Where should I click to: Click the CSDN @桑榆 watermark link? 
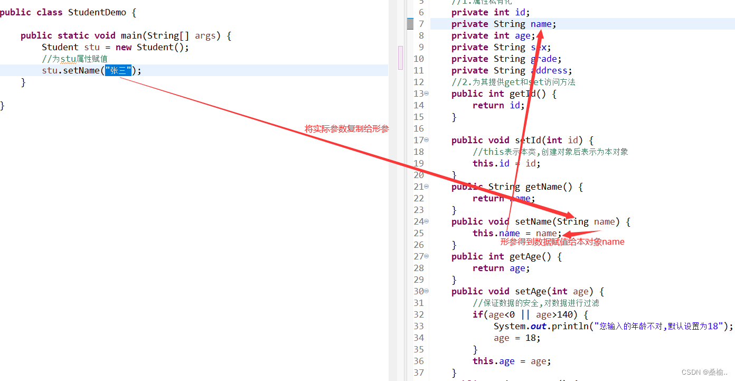(704, 372)
